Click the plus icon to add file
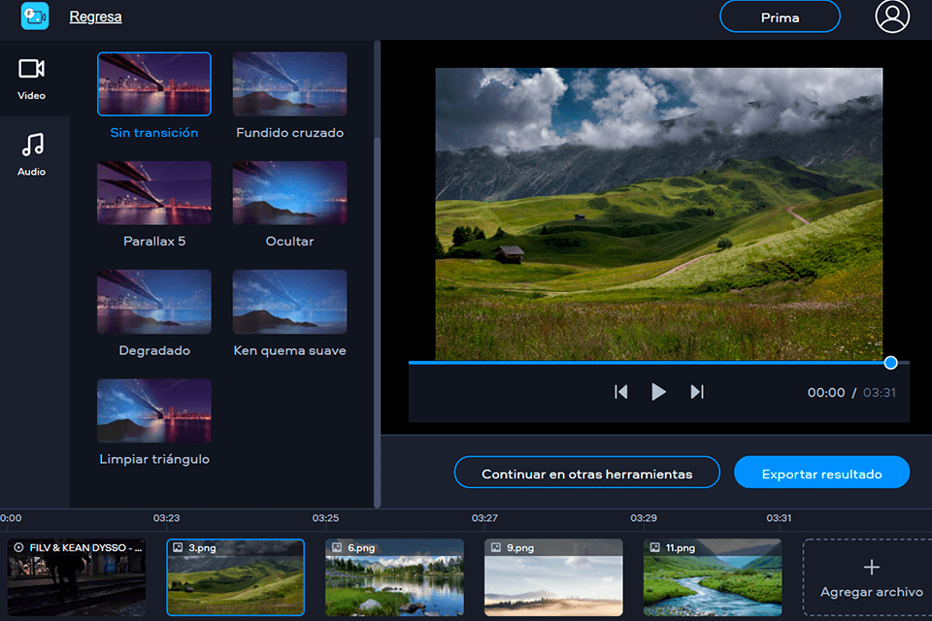 pyautogui.click(x=871, y=568)
